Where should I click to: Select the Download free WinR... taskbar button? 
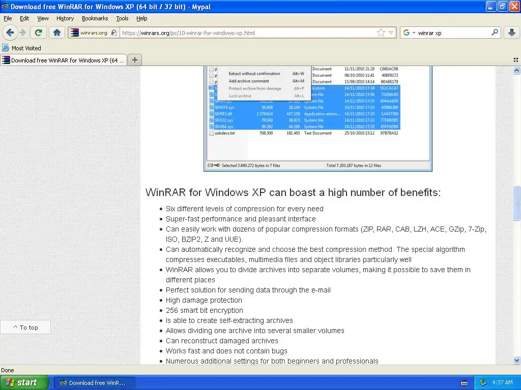[x=94, y=383]
